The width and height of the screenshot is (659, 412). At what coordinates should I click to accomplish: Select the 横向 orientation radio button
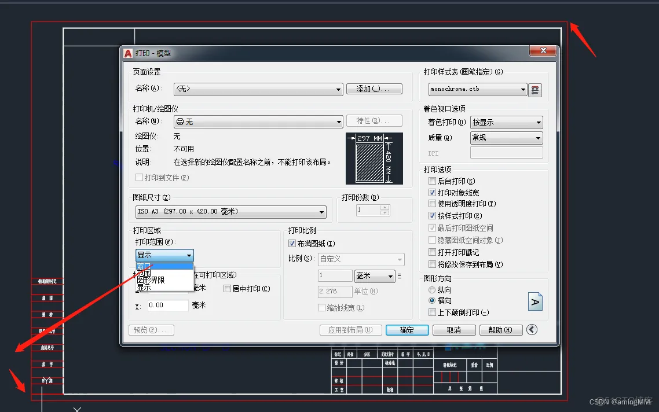point(432,301)
